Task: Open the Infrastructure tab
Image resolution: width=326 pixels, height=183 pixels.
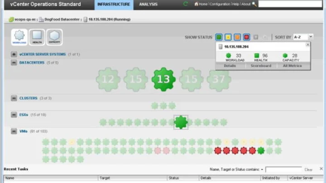Action: [x=114, y=4]
